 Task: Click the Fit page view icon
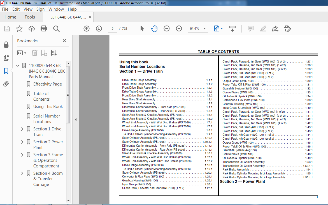(217, 29)
